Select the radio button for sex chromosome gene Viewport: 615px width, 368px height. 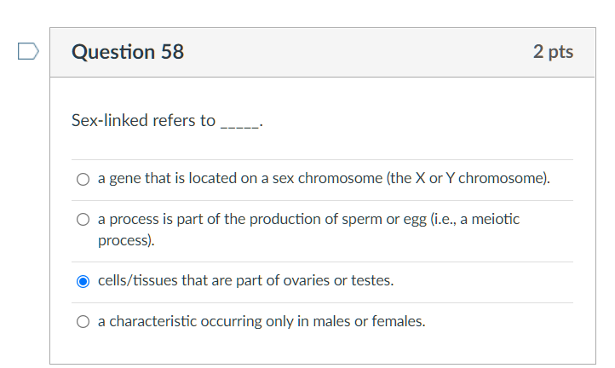pyautogui.click(x=83, y=180)
